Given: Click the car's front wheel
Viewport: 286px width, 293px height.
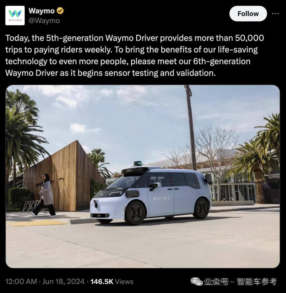Looking at the screenshot, I should [x=135, y=213].
